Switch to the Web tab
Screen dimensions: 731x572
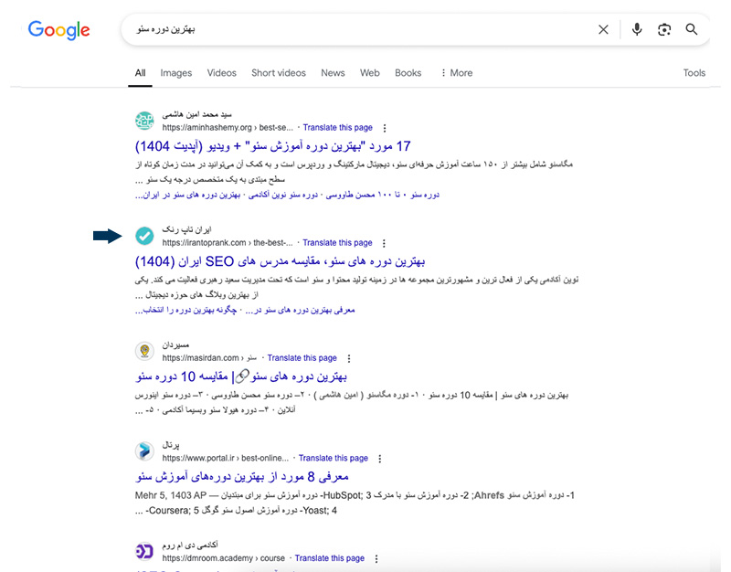pyautogui.click(x=370, y=73)
